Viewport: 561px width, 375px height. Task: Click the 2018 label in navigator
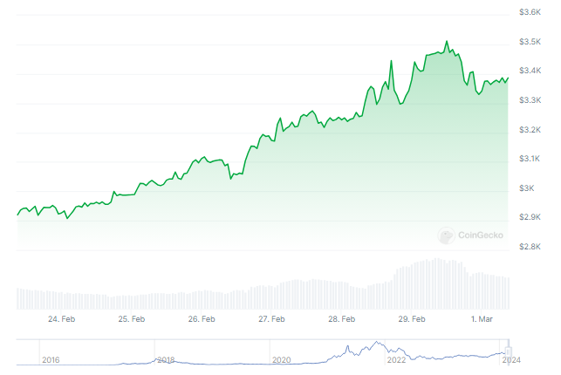click(166, 359)
